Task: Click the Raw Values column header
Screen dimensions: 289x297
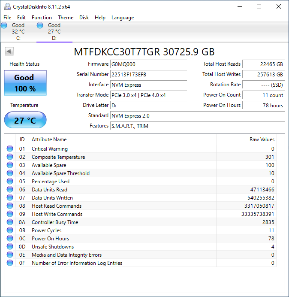Action: 262,139
